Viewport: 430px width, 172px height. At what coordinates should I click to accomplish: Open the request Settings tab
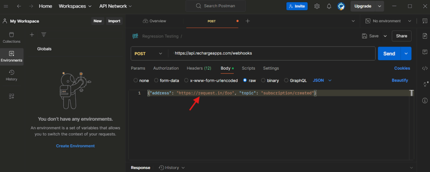[x=271, y=68]
